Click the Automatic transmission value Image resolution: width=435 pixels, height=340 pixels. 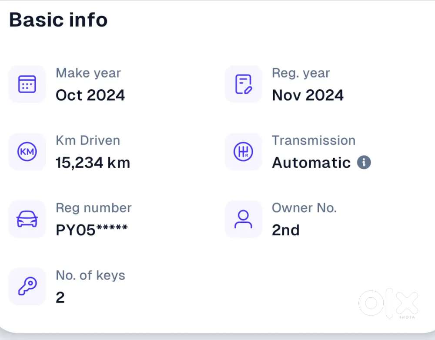(311, 163)
